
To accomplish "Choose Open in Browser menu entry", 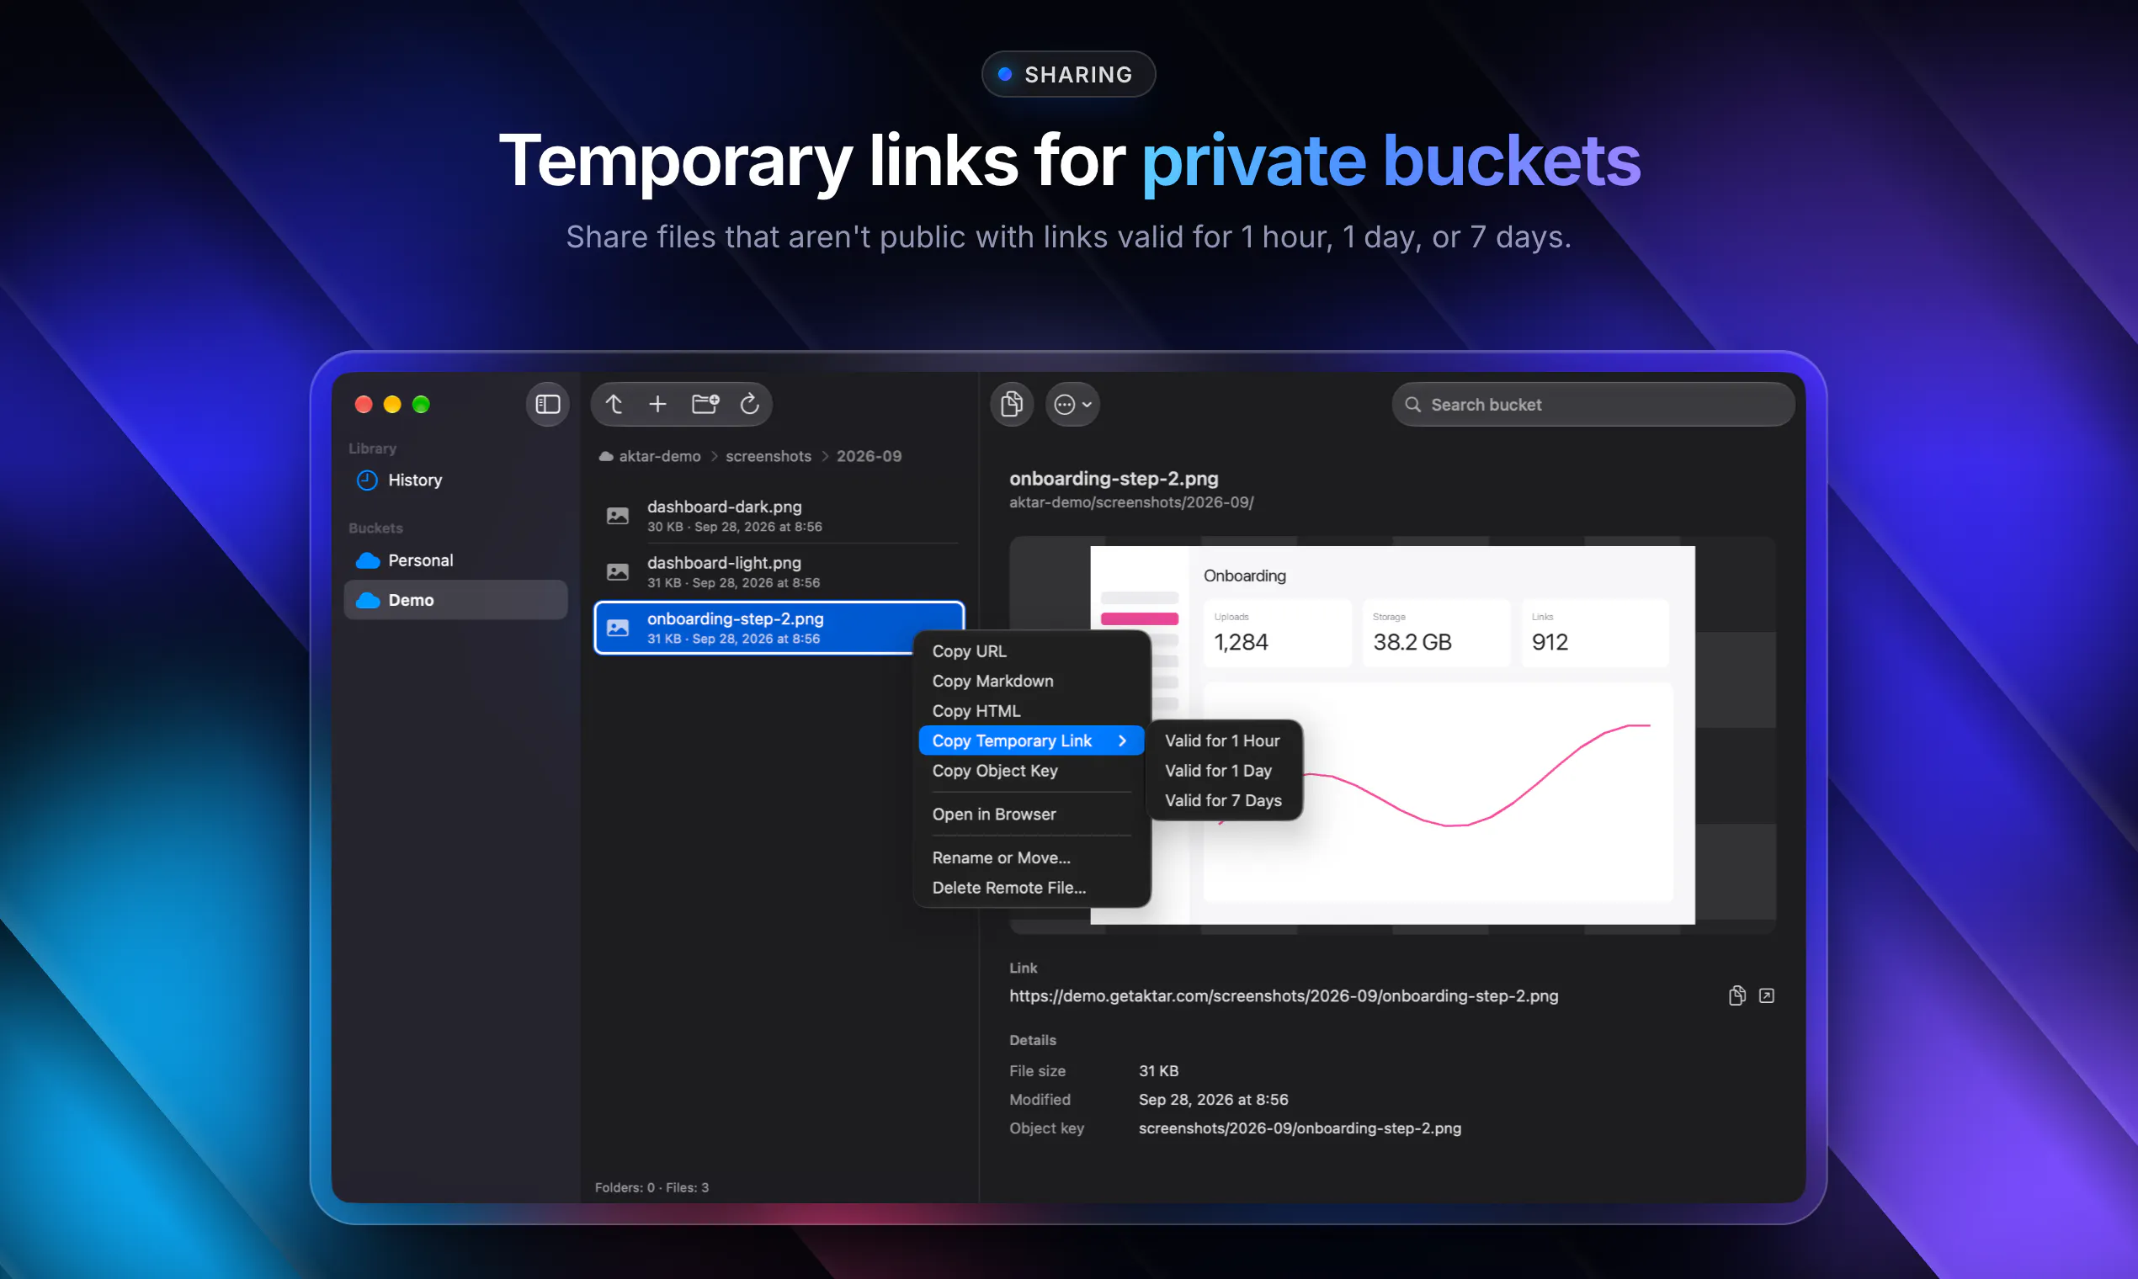I will 1032,815.
